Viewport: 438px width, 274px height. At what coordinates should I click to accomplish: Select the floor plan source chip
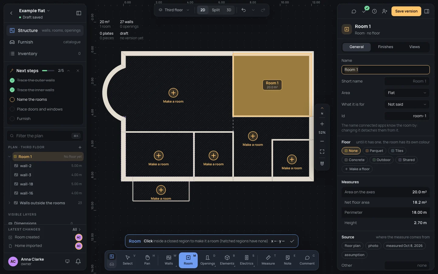point(352,246)
